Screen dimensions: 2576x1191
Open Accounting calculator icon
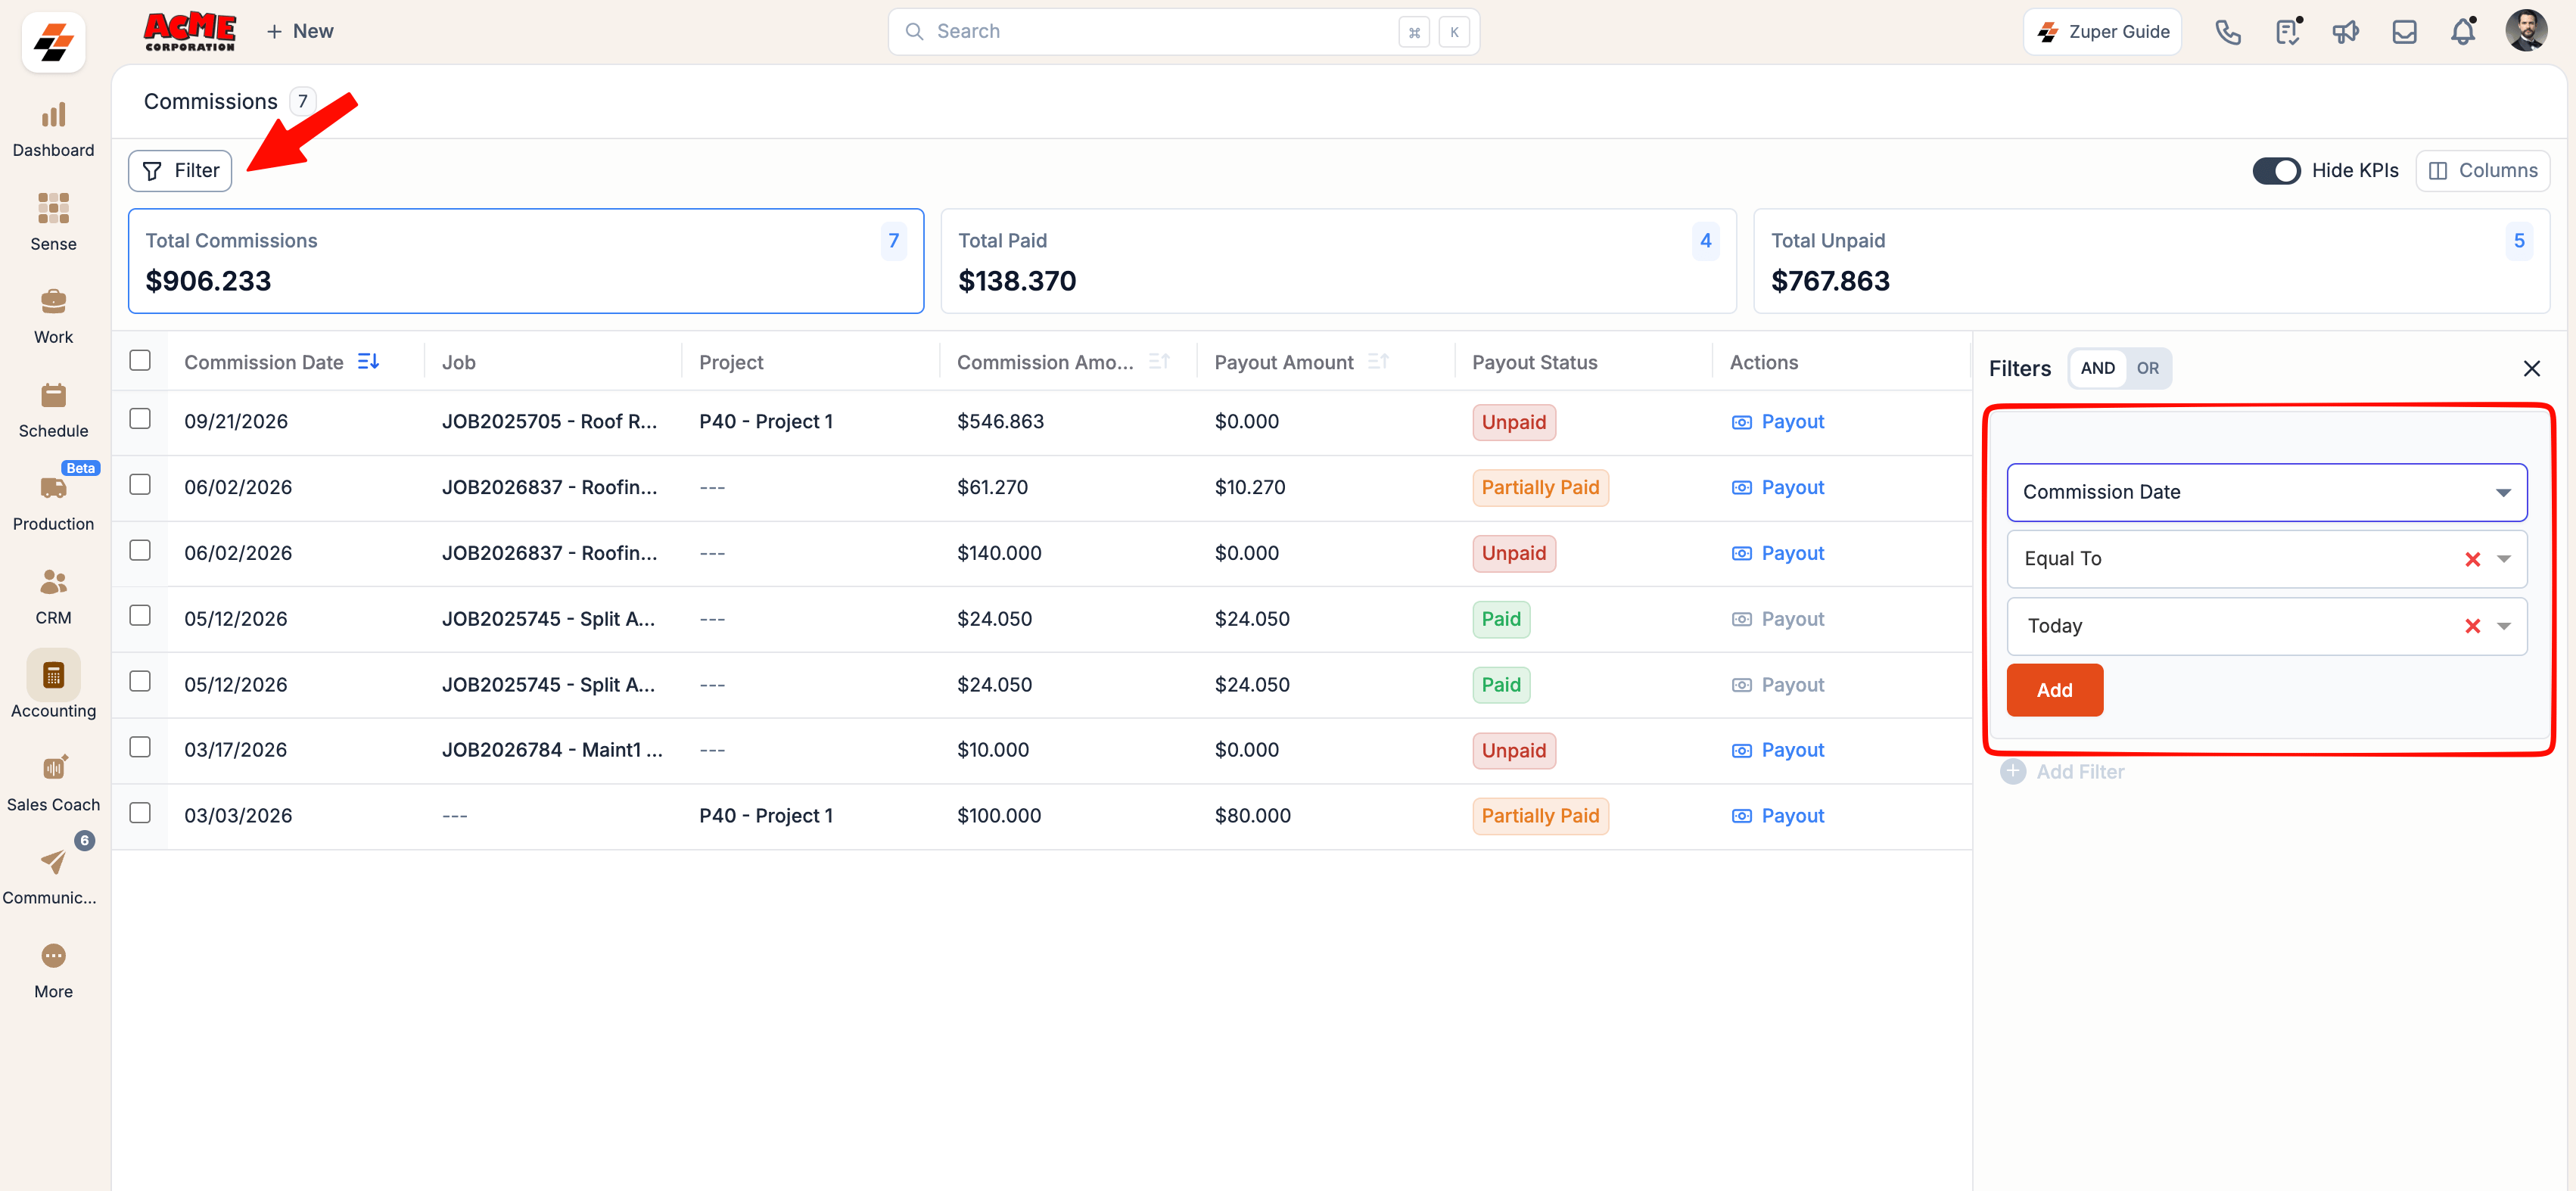[x=53, y=676]
